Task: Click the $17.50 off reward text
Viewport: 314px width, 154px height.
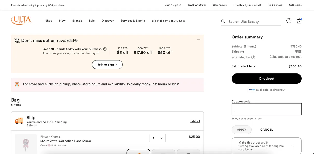Action: (143, 52)
